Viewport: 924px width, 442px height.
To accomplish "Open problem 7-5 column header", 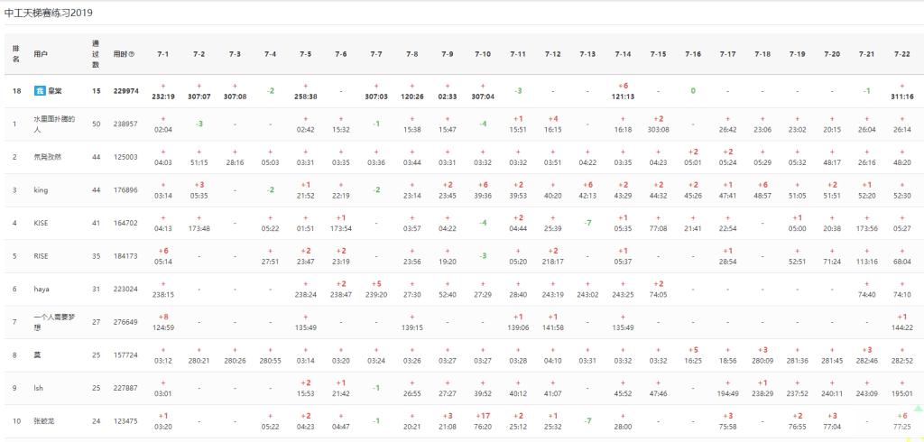I will (x=305, y=55).
